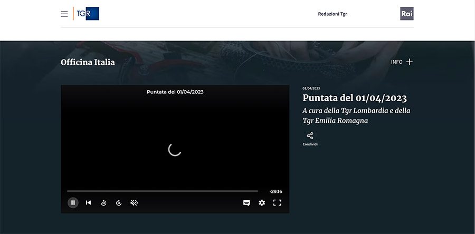475x234 pixels.
Task: Click the Puntata del 01/04/2023 headline
Action: [x=355, y=98]
